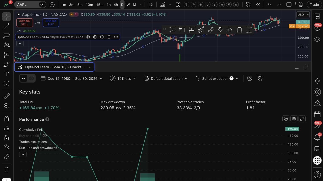The width and height of the screenshot is (323, 181).
Task: Select the text annotation tool
Action: point(7,74)
